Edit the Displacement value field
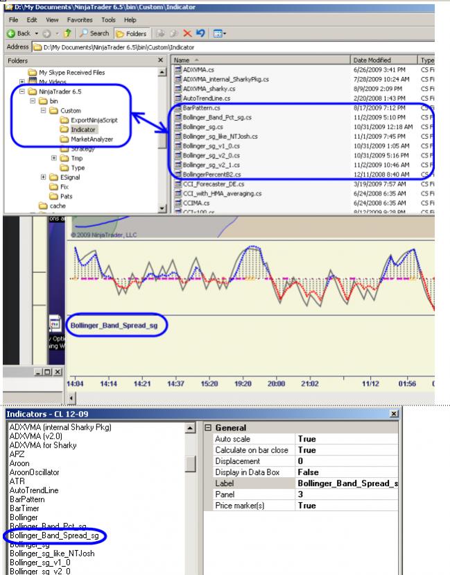Image resolution: width=450 pixels, height=575 pixels. tap(346, 461)
